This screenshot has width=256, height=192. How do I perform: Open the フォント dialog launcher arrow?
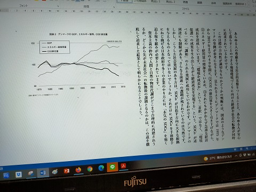point(58,6)
